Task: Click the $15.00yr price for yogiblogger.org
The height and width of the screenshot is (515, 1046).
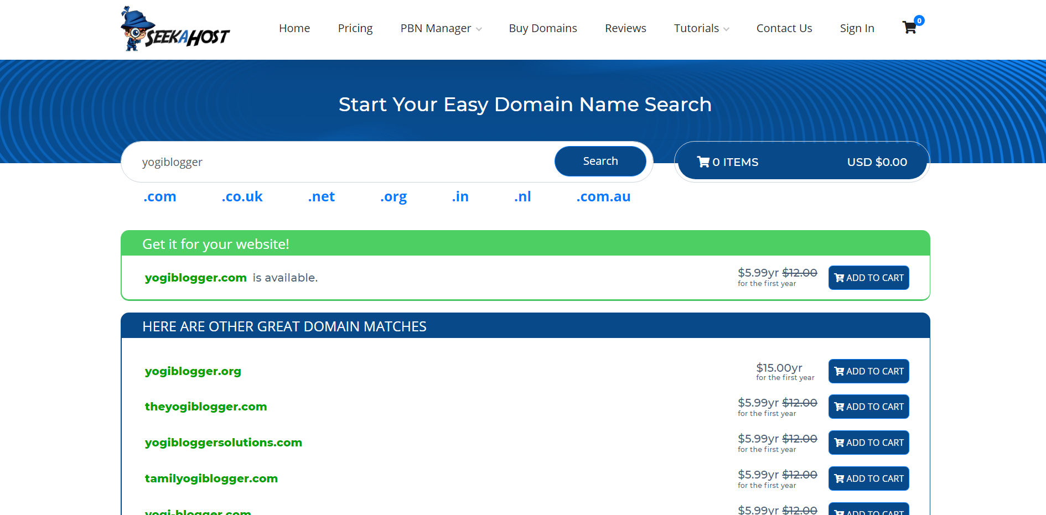Action: point(779,368)
